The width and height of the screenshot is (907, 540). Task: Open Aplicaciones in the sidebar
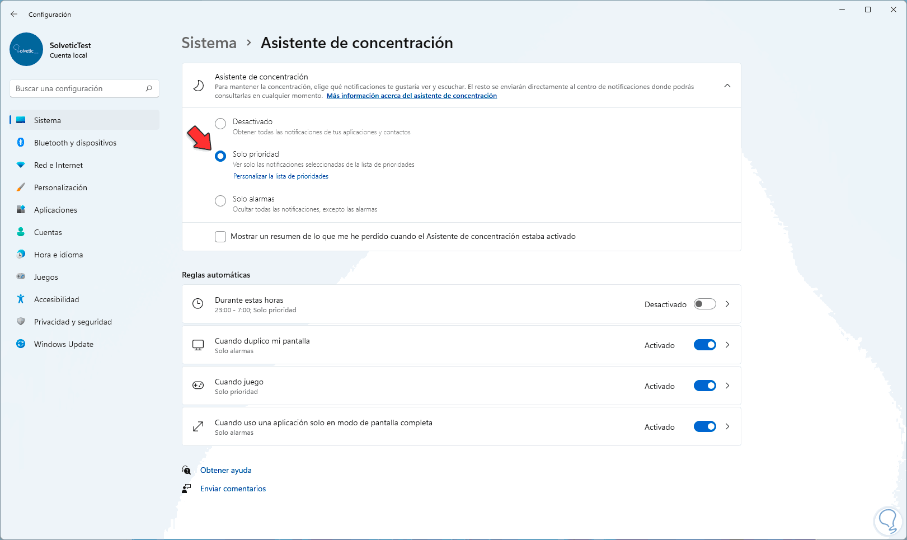[x=55, y=210]
